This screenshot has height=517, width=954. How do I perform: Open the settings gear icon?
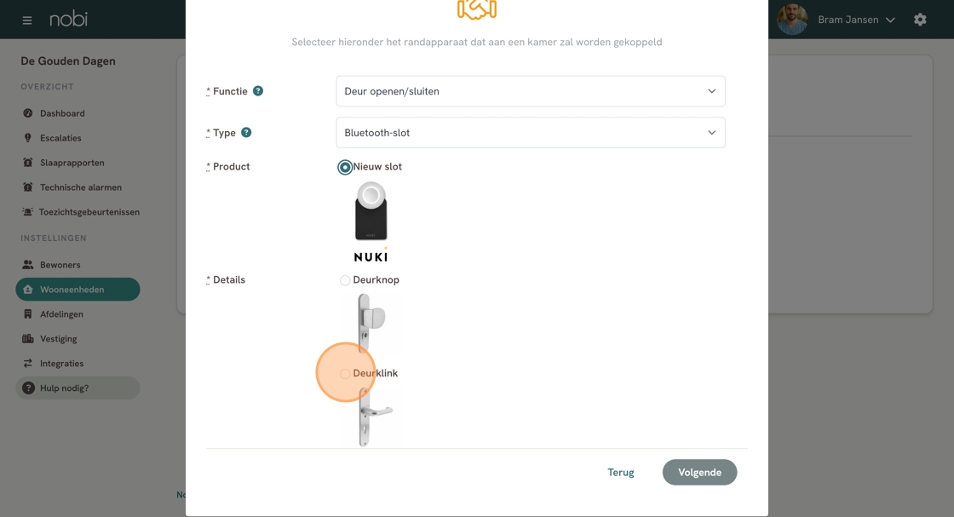920,20
